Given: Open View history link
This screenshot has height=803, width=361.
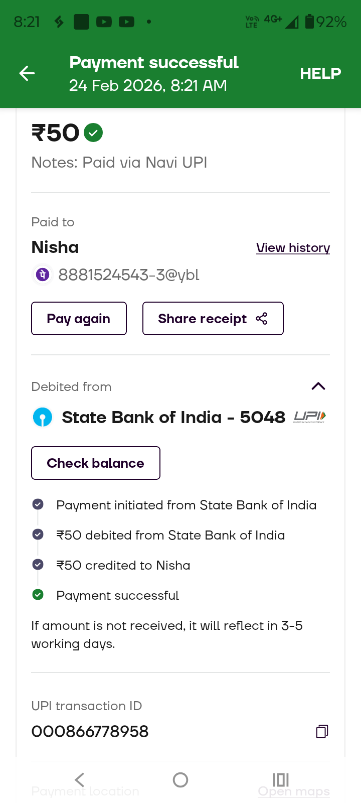Looking at the screenshot, I should pyautogui.click(x=293, y=248).
